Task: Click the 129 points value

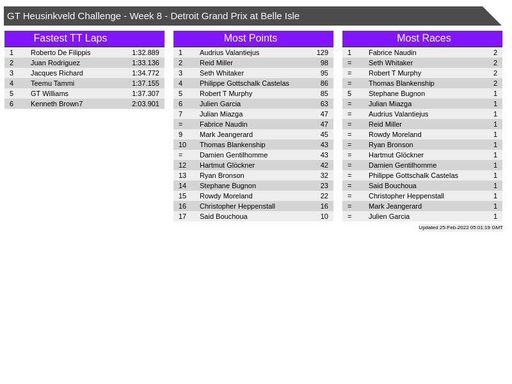Action: pos(322,52)
